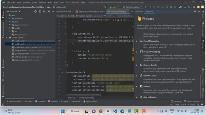Click the Select Opened File target icon
This screenshot has height=115, width=206.
coord(35,11)
